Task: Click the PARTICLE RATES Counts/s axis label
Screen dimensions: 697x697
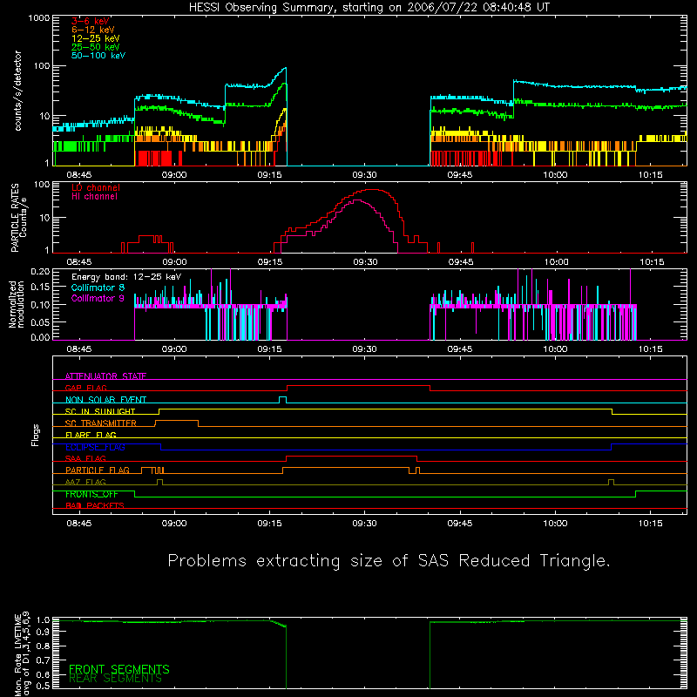Action: tap(18, 218)
